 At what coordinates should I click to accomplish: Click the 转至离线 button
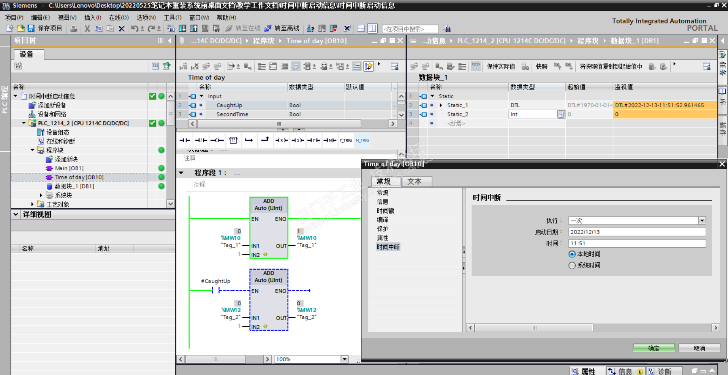pos(282,28)
